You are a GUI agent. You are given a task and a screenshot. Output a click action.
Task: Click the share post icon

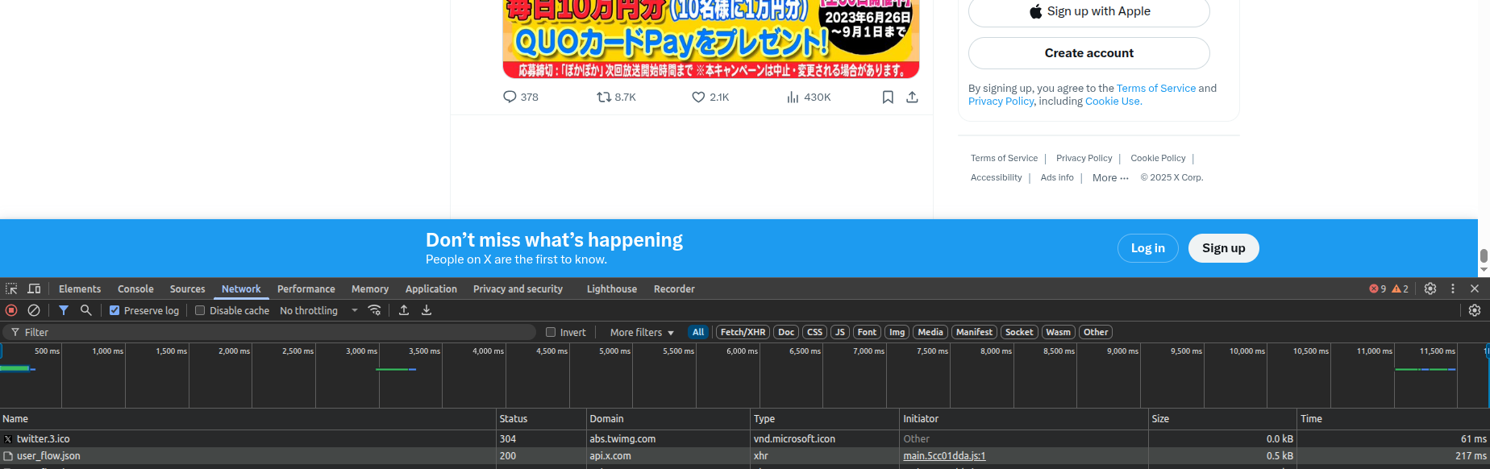click(x=912, y=97)
